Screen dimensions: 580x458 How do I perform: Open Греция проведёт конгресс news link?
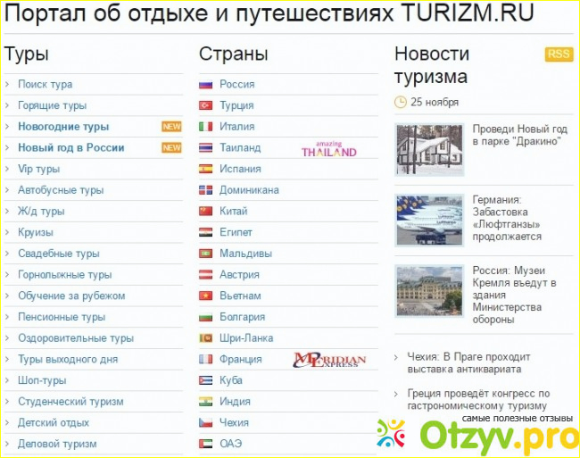pos(478,400)
